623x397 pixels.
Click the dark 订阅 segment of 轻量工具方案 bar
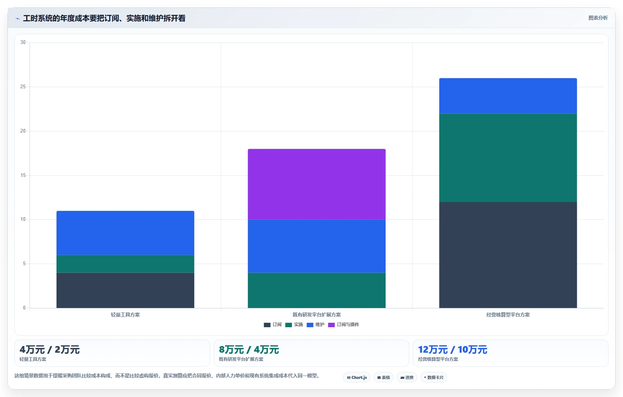point(125,290)
